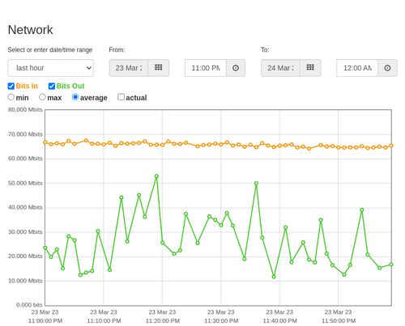Click the From date field 23 Mar
Image resolution: width=405 pixels, height=326 pixels.
[129, 68]
